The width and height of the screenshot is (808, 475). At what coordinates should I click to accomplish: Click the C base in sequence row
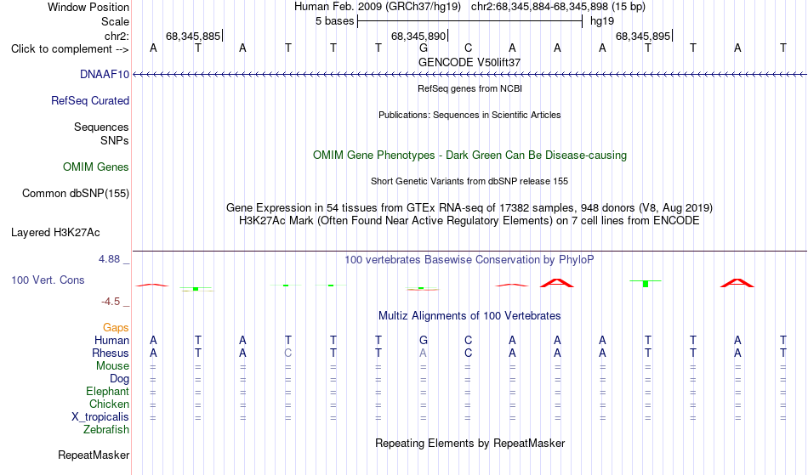[x=468, y=48]
